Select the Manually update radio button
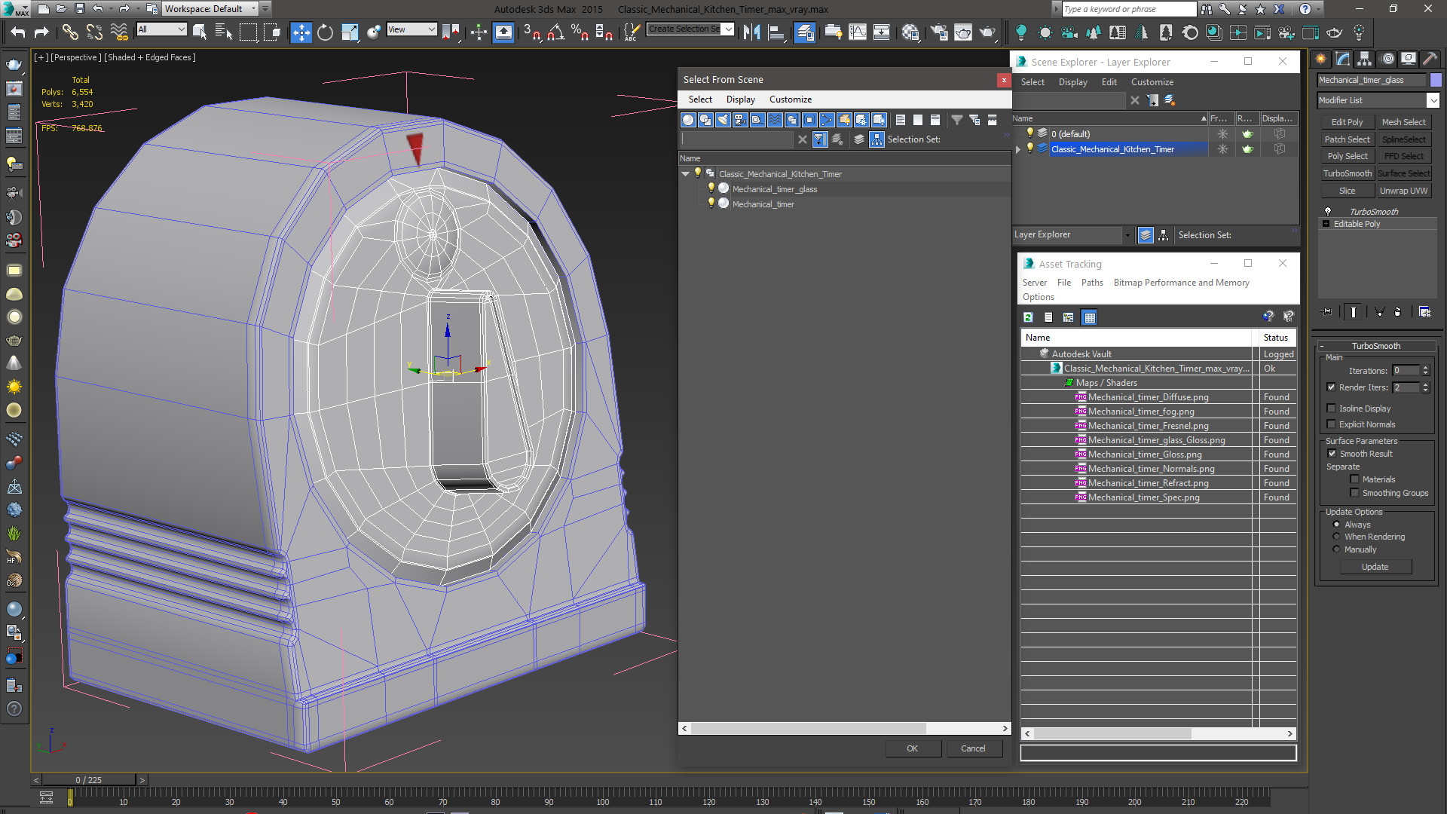The image size is (1447, 814). [1336, 549]
